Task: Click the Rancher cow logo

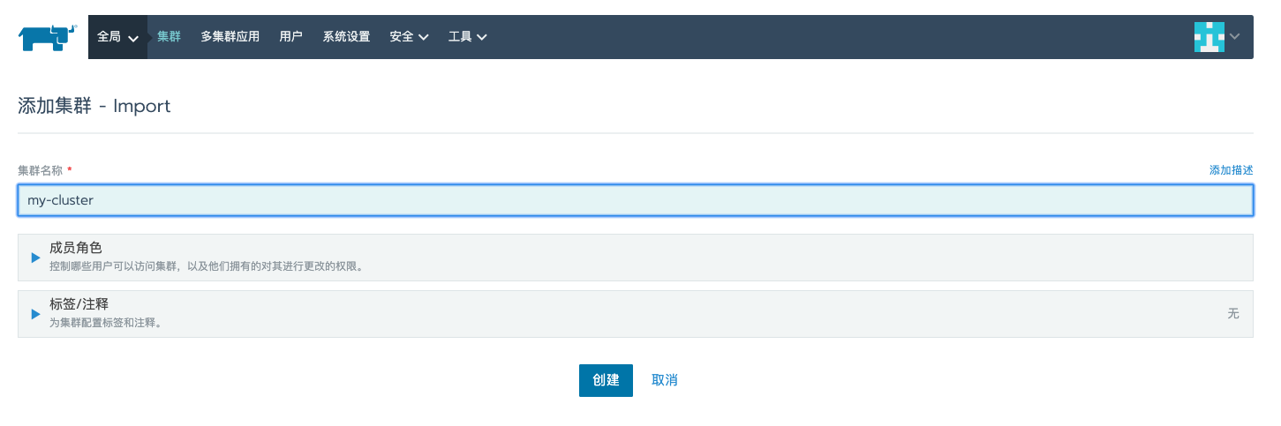Action: pos(48,37)
